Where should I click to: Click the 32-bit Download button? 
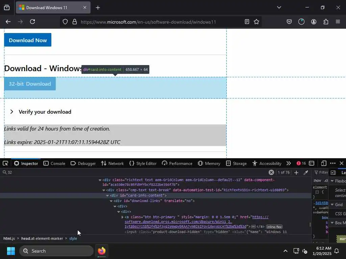coord(30,84)
